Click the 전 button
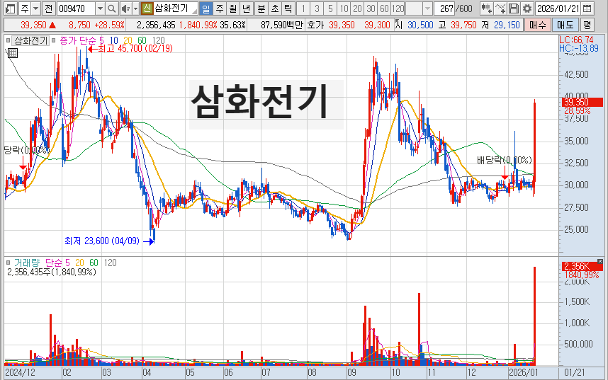Image resolution: width=608 pixels, height=380 pixels. (x=48, y=8)
